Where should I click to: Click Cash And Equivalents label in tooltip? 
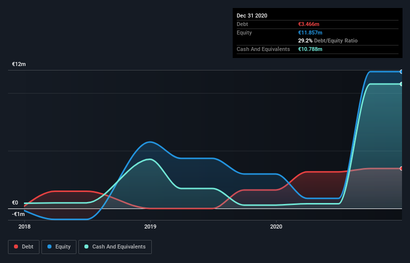(263, 49)
